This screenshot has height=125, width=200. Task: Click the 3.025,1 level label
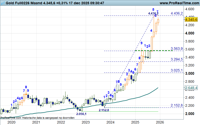177,70
